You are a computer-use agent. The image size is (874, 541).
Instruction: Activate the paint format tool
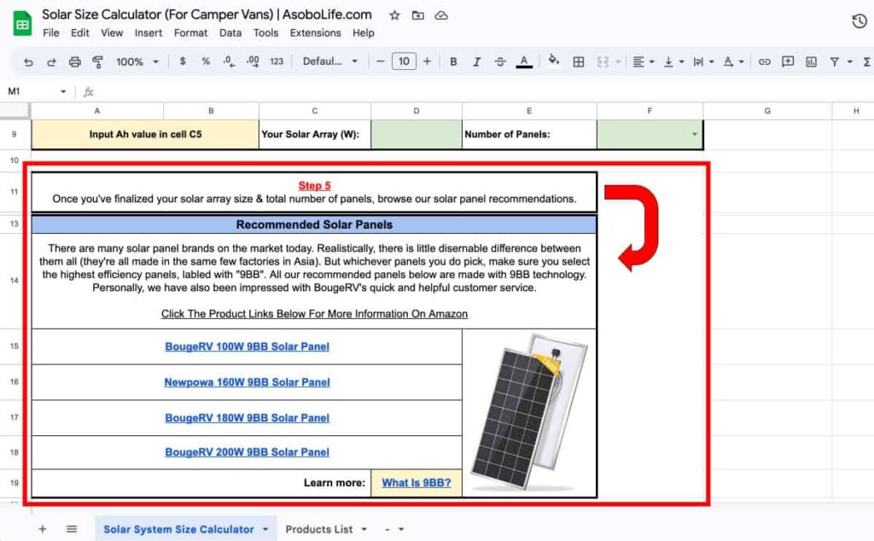[x=97, y=61]
